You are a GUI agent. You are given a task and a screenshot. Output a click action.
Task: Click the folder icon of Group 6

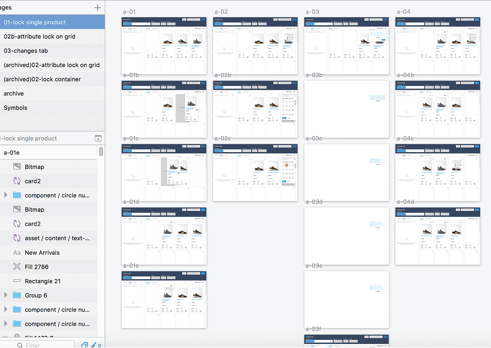pyautogui.click(x=17, y=295)
